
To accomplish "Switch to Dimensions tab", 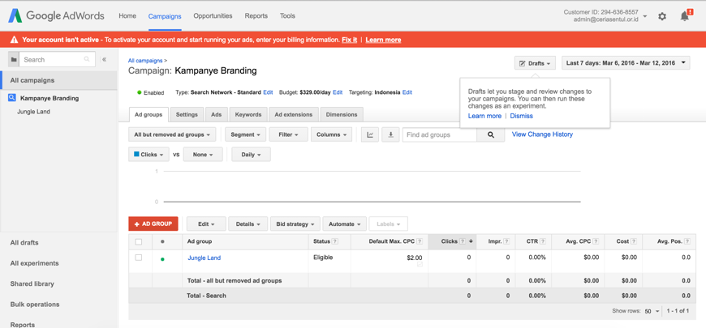I will click(342, 114).
